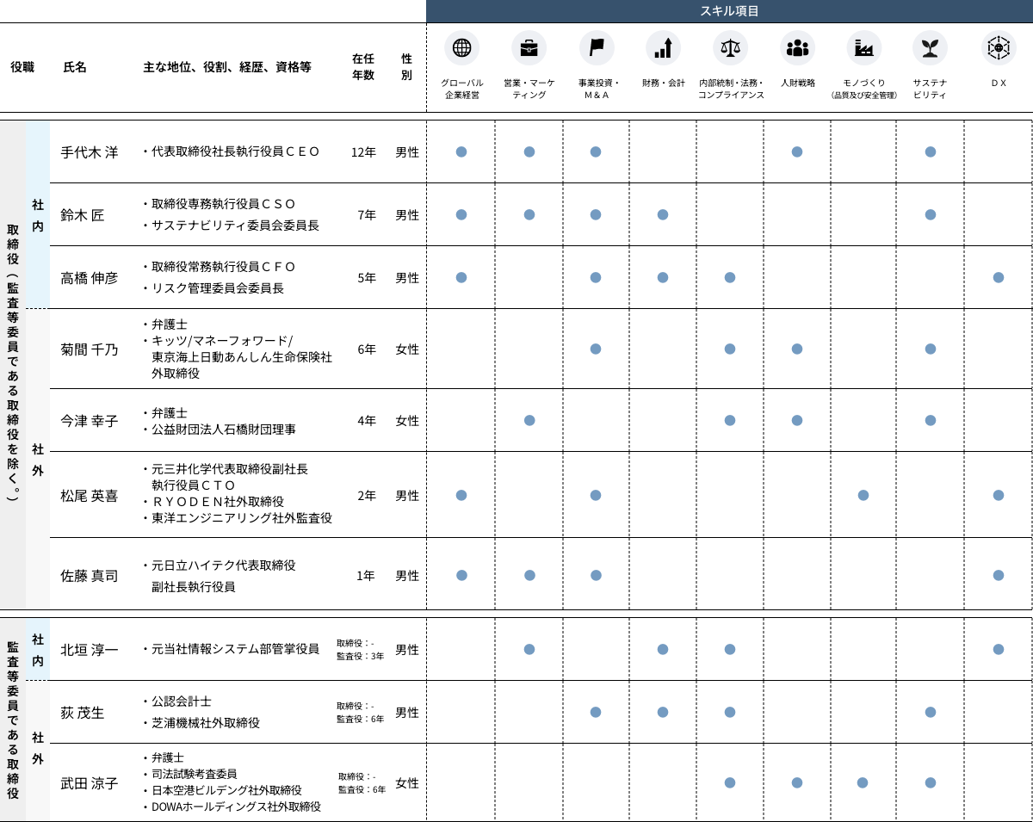The image size is (1033, 822).
Task: Click the name 菊間 千乃
Action: 90,349
